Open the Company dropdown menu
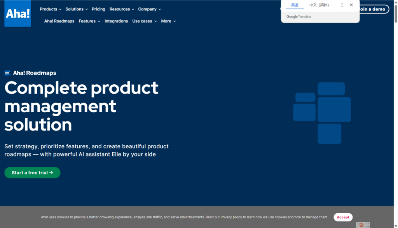This screenshot has width=398, height=228. pos(150,9)
